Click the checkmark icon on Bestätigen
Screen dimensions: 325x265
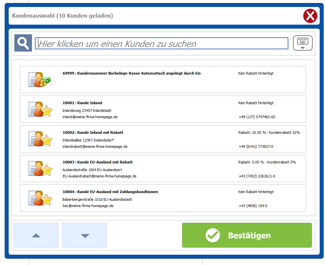pyautogui.click(x=213, y=235)
